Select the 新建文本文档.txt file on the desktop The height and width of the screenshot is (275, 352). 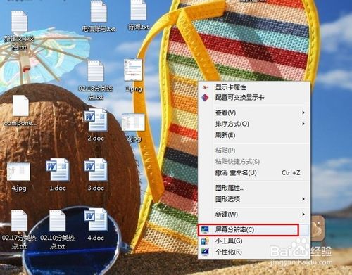[19, 30]
